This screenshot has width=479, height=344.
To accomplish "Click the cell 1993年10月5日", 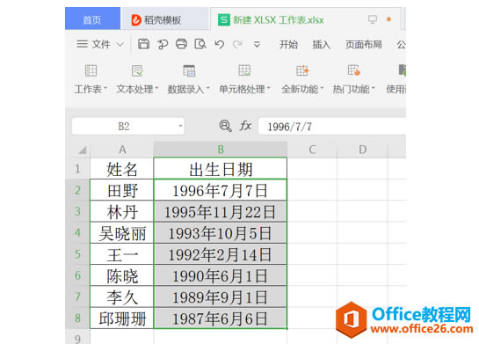I will point(221,233).
